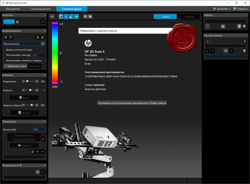Select the blue mesh display mode icon
This screenshot has width=250, height=184.
pos(66,16)
